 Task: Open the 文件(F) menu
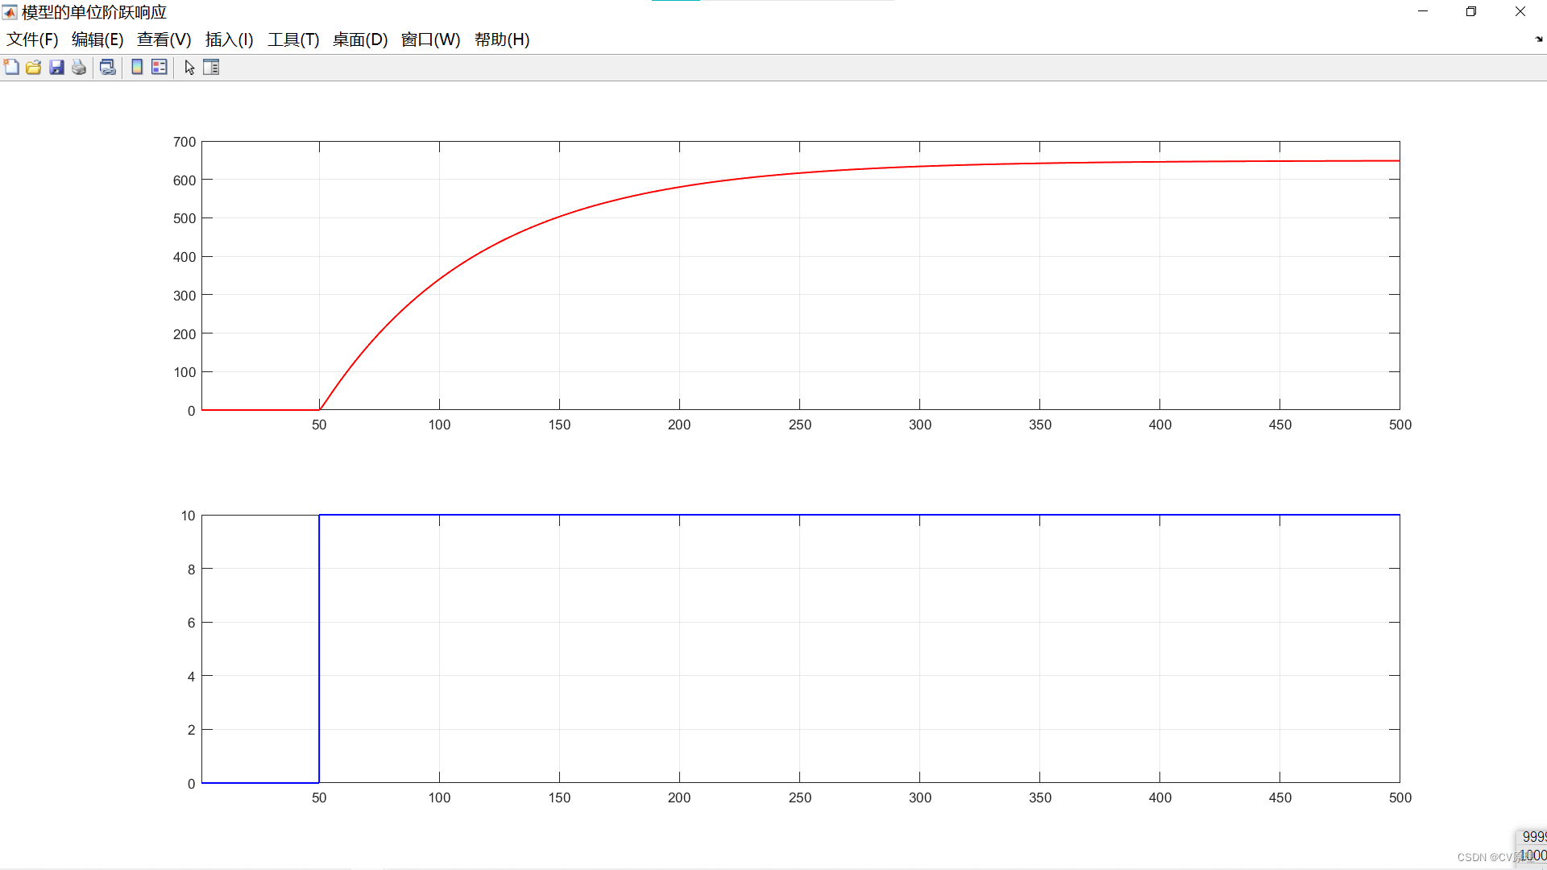(32, 39)
